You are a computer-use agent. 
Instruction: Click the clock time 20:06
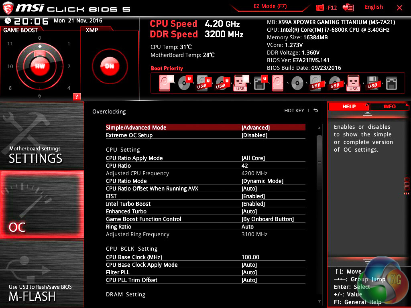tap(31, 21)
